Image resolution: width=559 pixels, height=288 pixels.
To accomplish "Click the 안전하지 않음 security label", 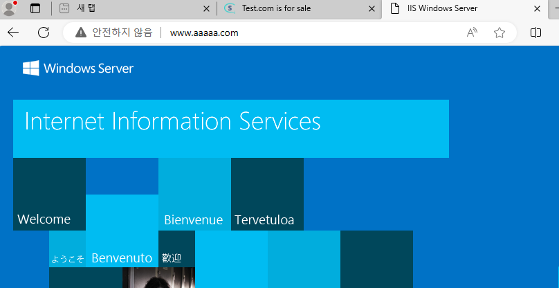I will (x=122, y=33).
